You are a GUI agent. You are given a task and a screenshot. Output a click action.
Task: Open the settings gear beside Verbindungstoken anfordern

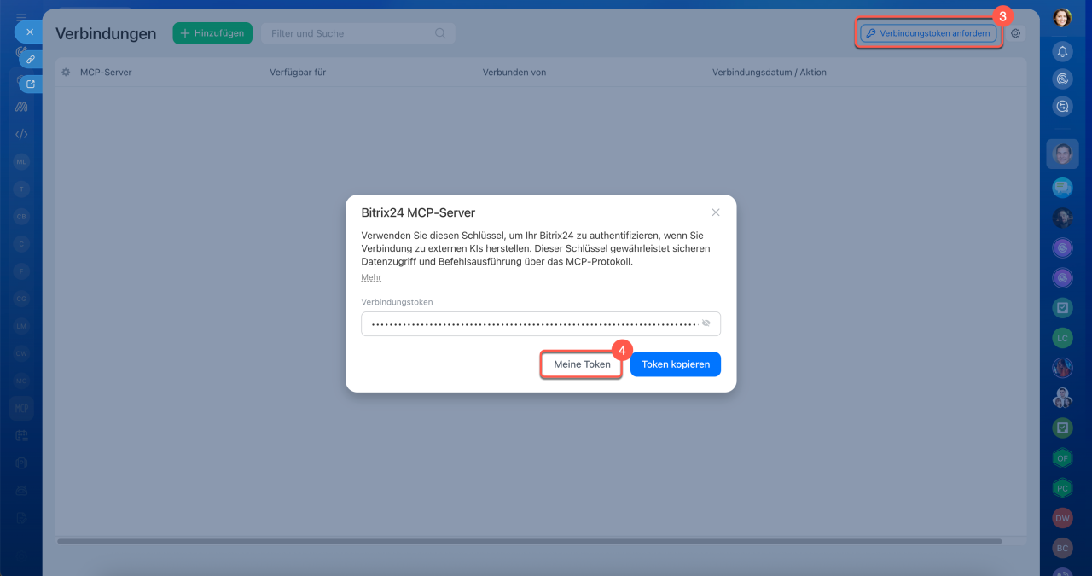[x=1015, y=33]
